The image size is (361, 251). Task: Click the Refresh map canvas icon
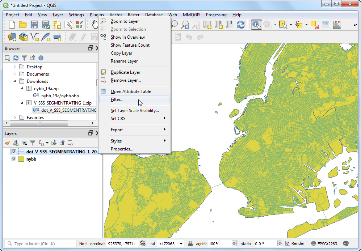(240, 25)
